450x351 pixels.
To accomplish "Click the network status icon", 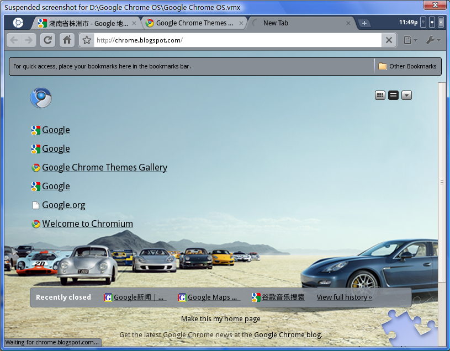I will click(432, 23).
